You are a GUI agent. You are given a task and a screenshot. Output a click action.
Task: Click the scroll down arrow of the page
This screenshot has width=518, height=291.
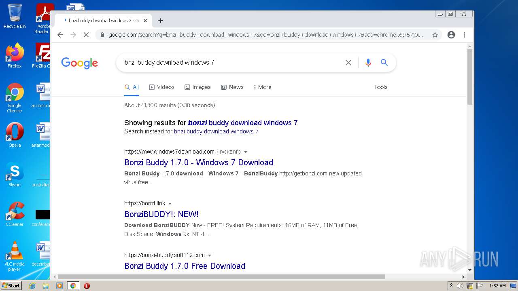pyautogui.click(x=470, y=270)
